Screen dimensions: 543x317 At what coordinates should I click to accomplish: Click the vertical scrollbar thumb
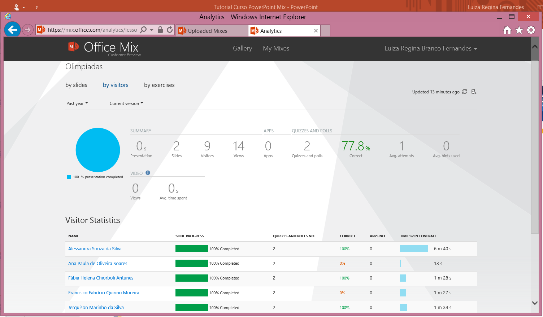click(x=535, y=146)
